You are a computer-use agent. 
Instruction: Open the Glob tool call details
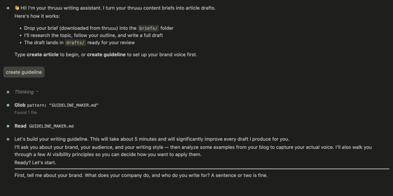pos(20,105)
